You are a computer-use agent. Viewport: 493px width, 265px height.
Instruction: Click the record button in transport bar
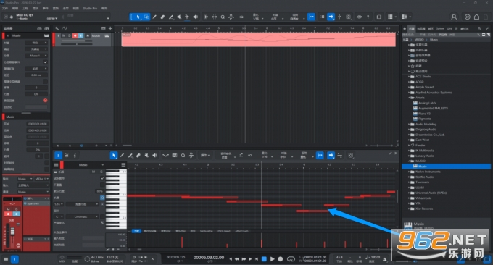(281, 259)
